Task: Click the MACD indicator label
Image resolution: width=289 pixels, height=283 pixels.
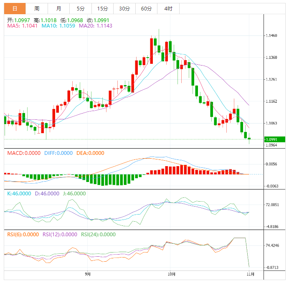Action: [24, 153]
